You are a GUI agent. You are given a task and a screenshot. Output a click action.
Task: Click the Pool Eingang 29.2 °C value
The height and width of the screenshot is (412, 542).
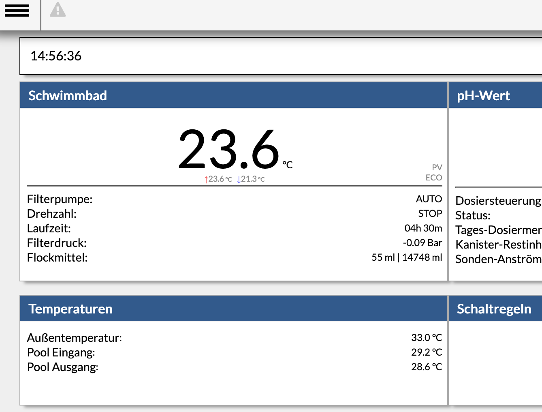click(x=427, y=352)
